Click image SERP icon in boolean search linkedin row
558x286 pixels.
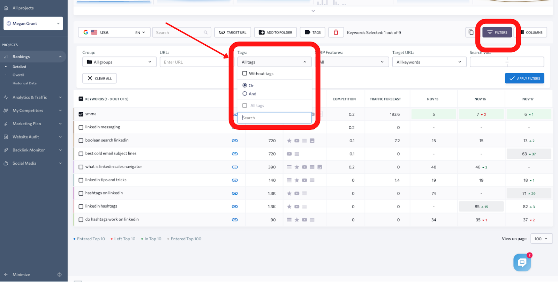[312, 141]
